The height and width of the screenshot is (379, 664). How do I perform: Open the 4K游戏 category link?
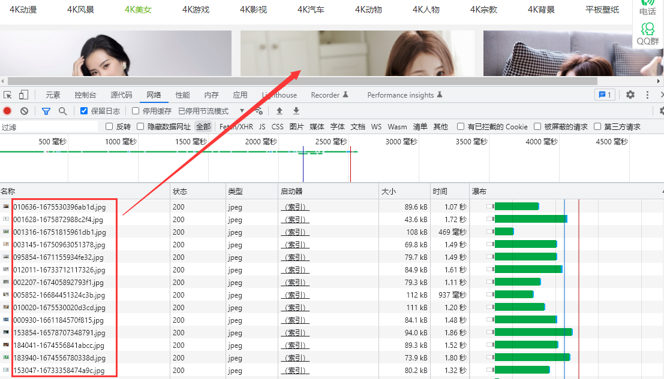(x=196, y=10)
